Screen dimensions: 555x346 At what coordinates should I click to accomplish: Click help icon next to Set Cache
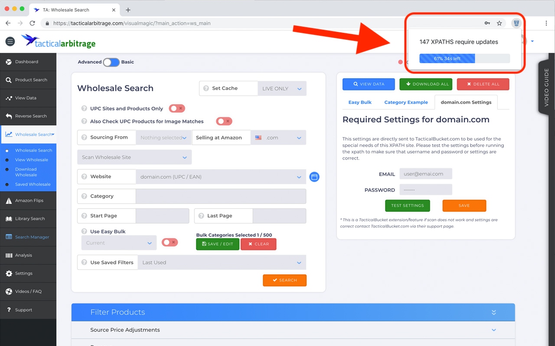pos(206,88)
